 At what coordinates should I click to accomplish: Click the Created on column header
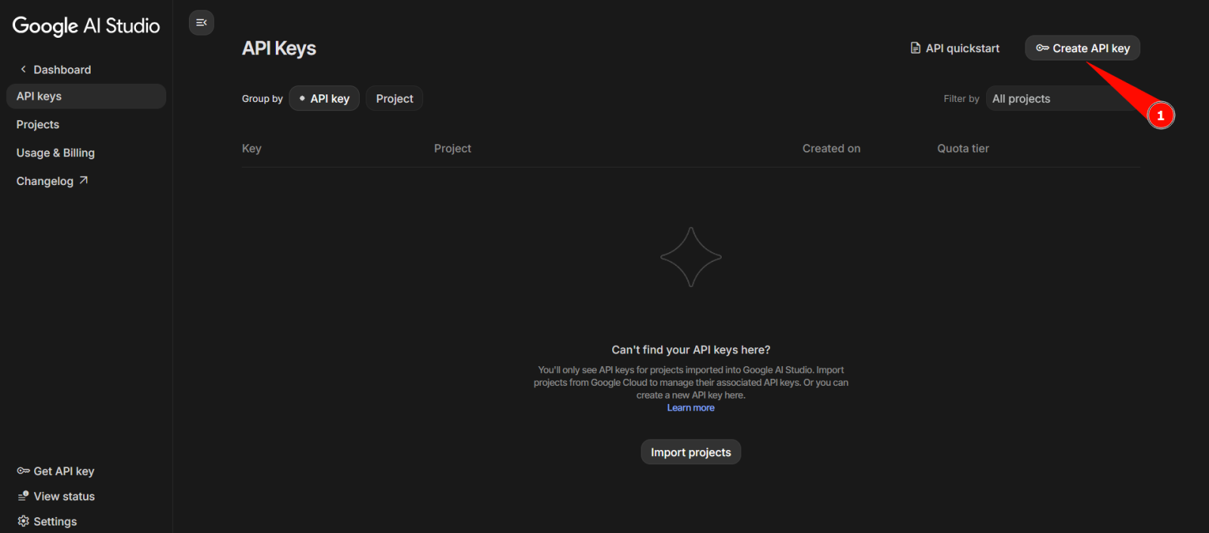click(831, 149)
